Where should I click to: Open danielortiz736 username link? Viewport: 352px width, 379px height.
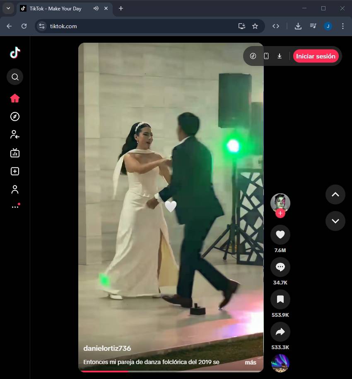[107, 348]
